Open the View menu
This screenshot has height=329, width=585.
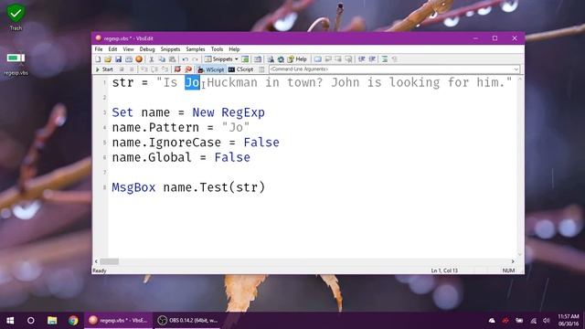click(x=128, y=49)
